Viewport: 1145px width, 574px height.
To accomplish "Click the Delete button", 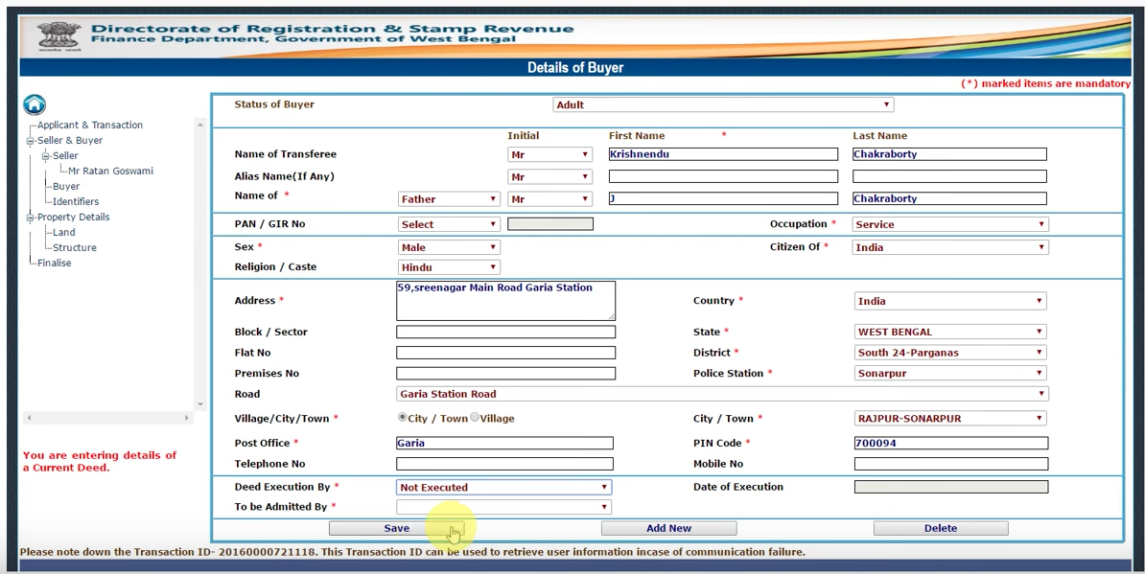I will click(941, 528).
